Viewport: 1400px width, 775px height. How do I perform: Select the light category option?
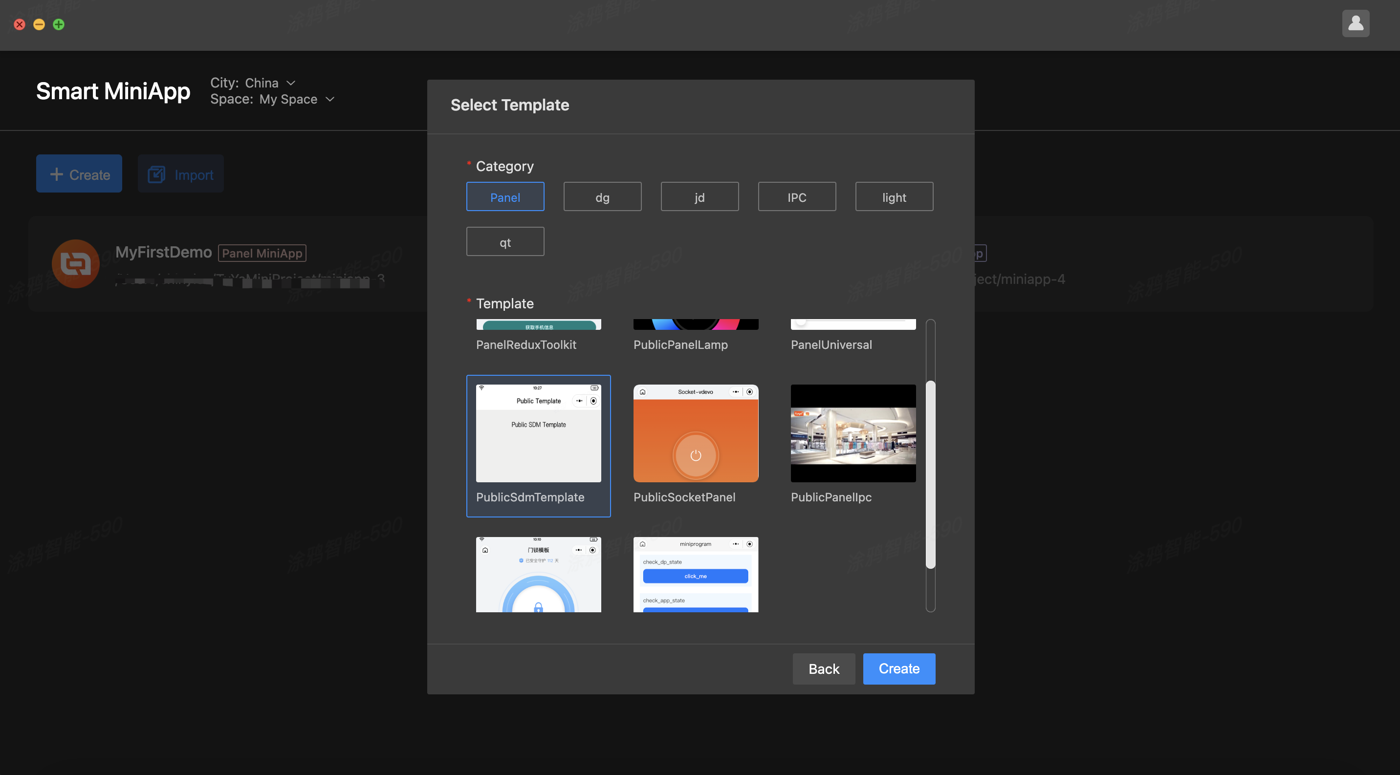(894, 196)
